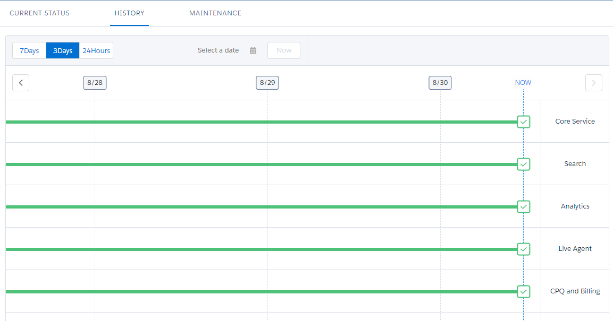Click the Analytics service label
Image resolution: width=613 pixels, height=321 pixels.
(x=575, y=206)
